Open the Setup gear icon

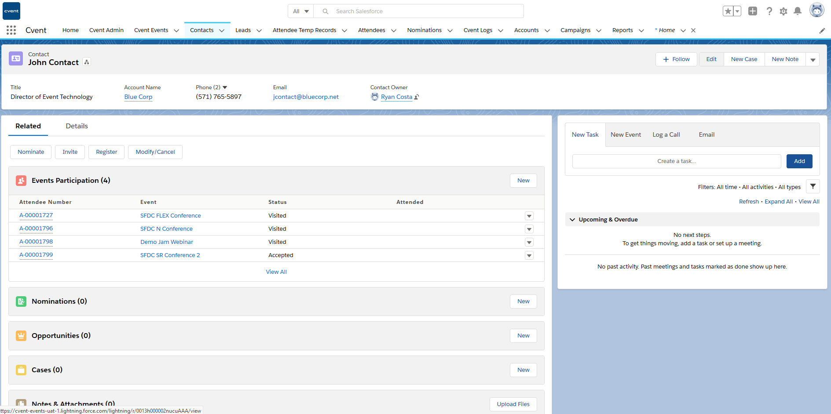point(783,11)
